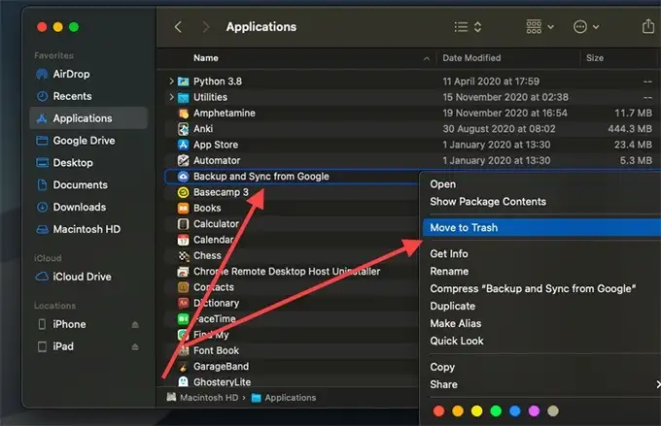Viewport: 661px width, 426px height.
Task: Apply the blue tag color
Action: (515, 410)
